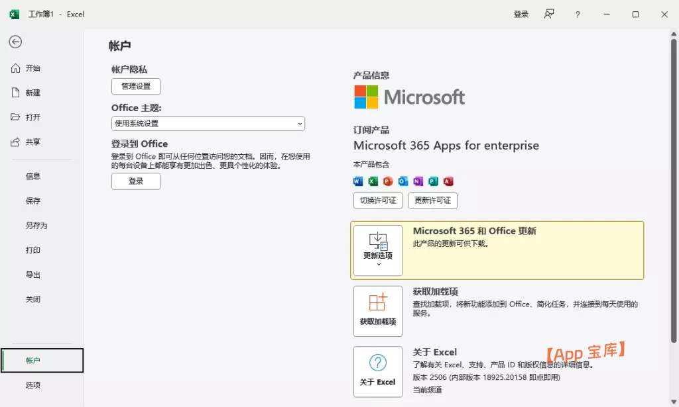Click the Access icon in product list
This screenshot has width=679, height=407.
448,181
